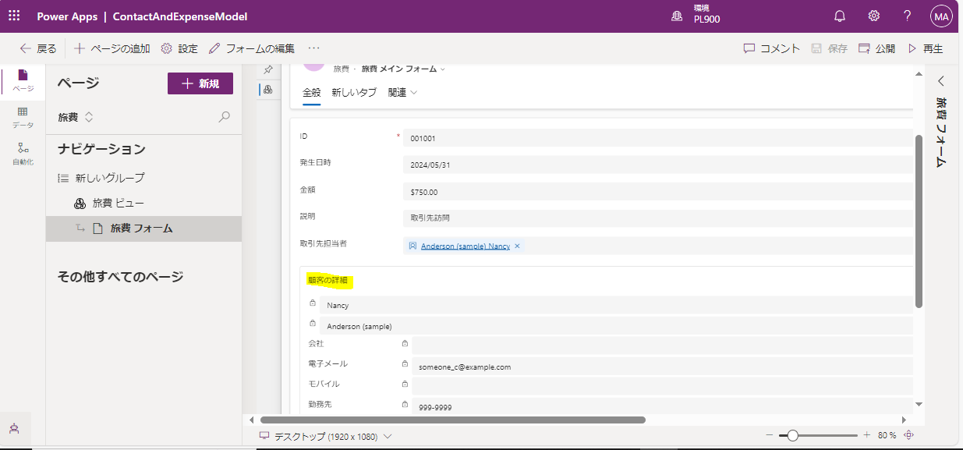The width and height of the screenshot is (963, 450).
Task: Open 設定 in the command bar
Action: pos(179,48)
